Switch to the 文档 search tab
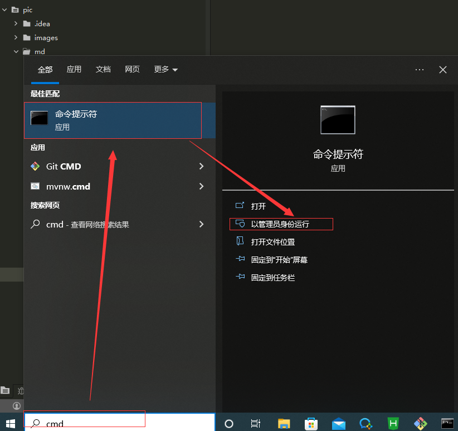 [x=103, y=70]
